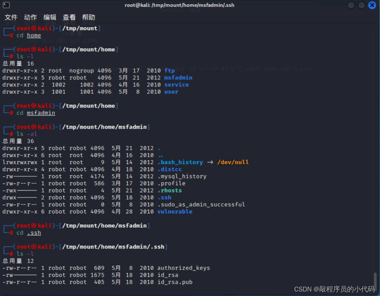Select the '.bash_history' symlink text

[x=180, y=162]
